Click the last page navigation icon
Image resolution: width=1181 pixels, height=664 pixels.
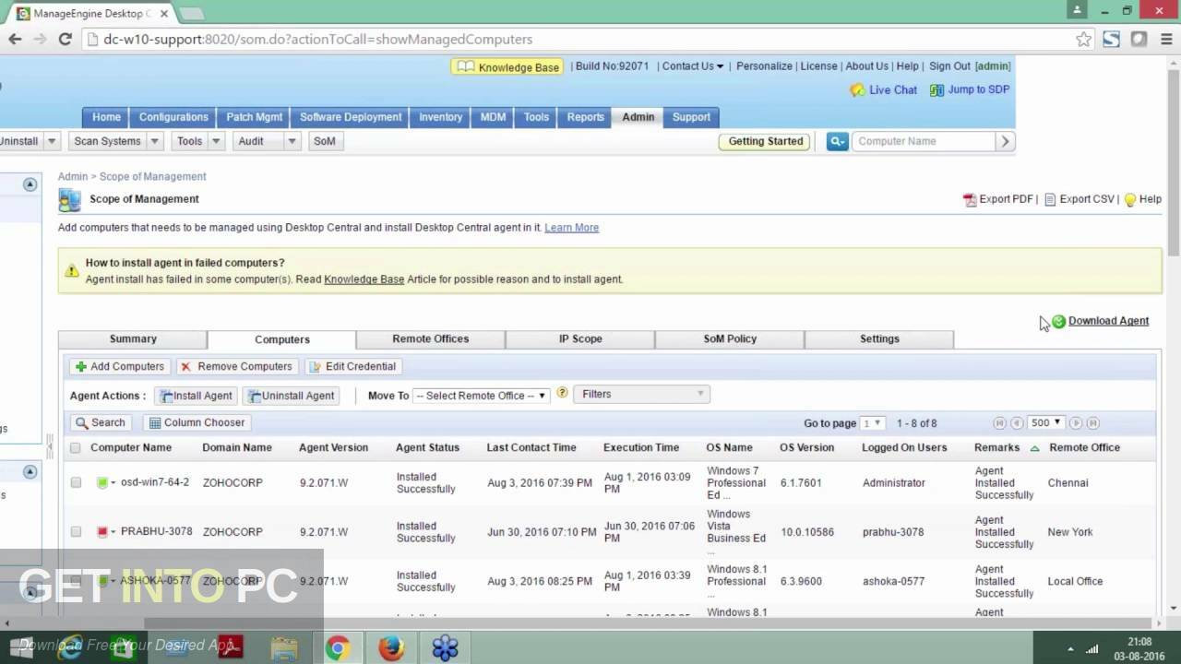coord(1092,423)
